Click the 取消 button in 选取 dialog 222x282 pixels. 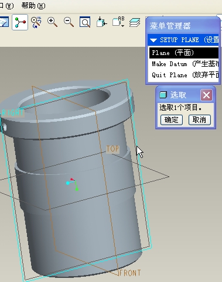[200, 120]
